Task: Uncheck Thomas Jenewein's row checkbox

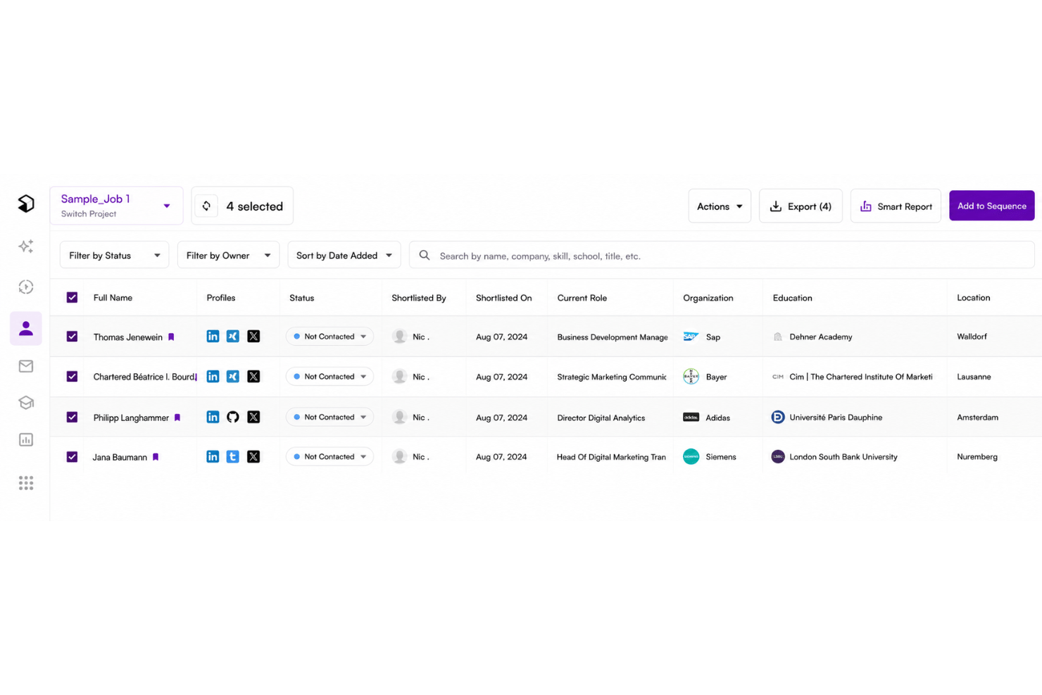Action: 72,337
